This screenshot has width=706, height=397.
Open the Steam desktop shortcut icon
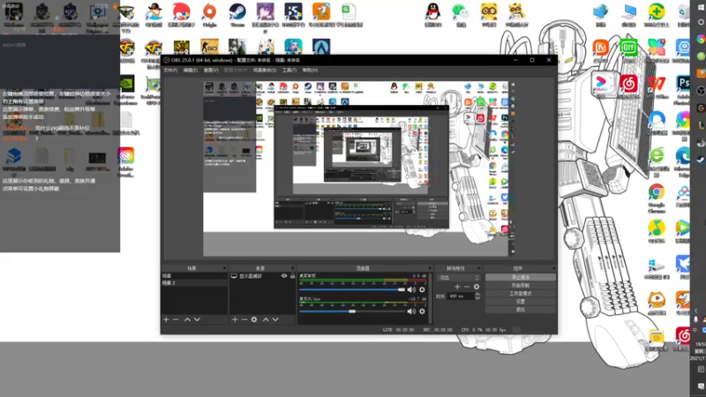click(x=237, y=14)
